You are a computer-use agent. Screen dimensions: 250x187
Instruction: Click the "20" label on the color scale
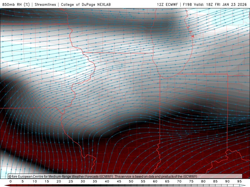point(59,181)
